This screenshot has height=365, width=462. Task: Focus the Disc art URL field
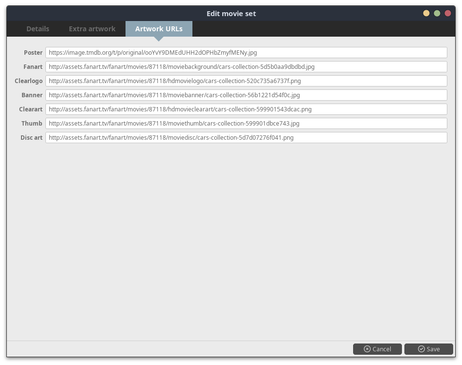click(x=246, y=138)
